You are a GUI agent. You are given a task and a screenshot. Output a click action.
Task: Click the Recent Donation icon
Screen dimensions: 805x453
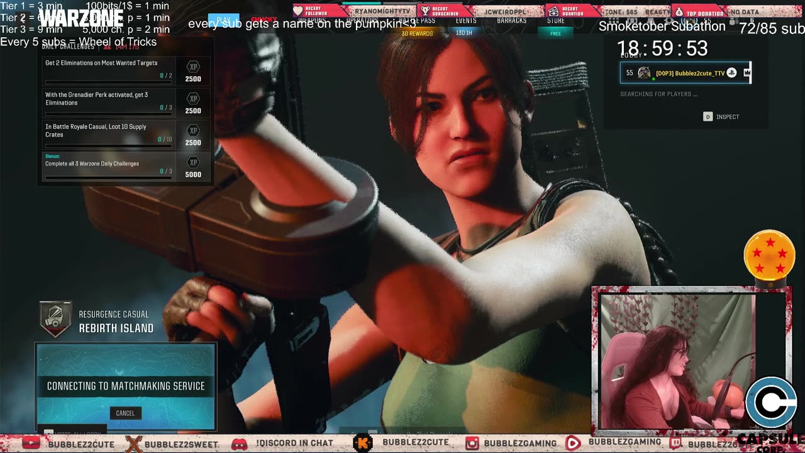pos(553,11)
